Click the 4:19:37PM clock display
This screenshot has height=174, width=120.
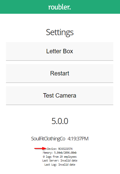[78, 139]
